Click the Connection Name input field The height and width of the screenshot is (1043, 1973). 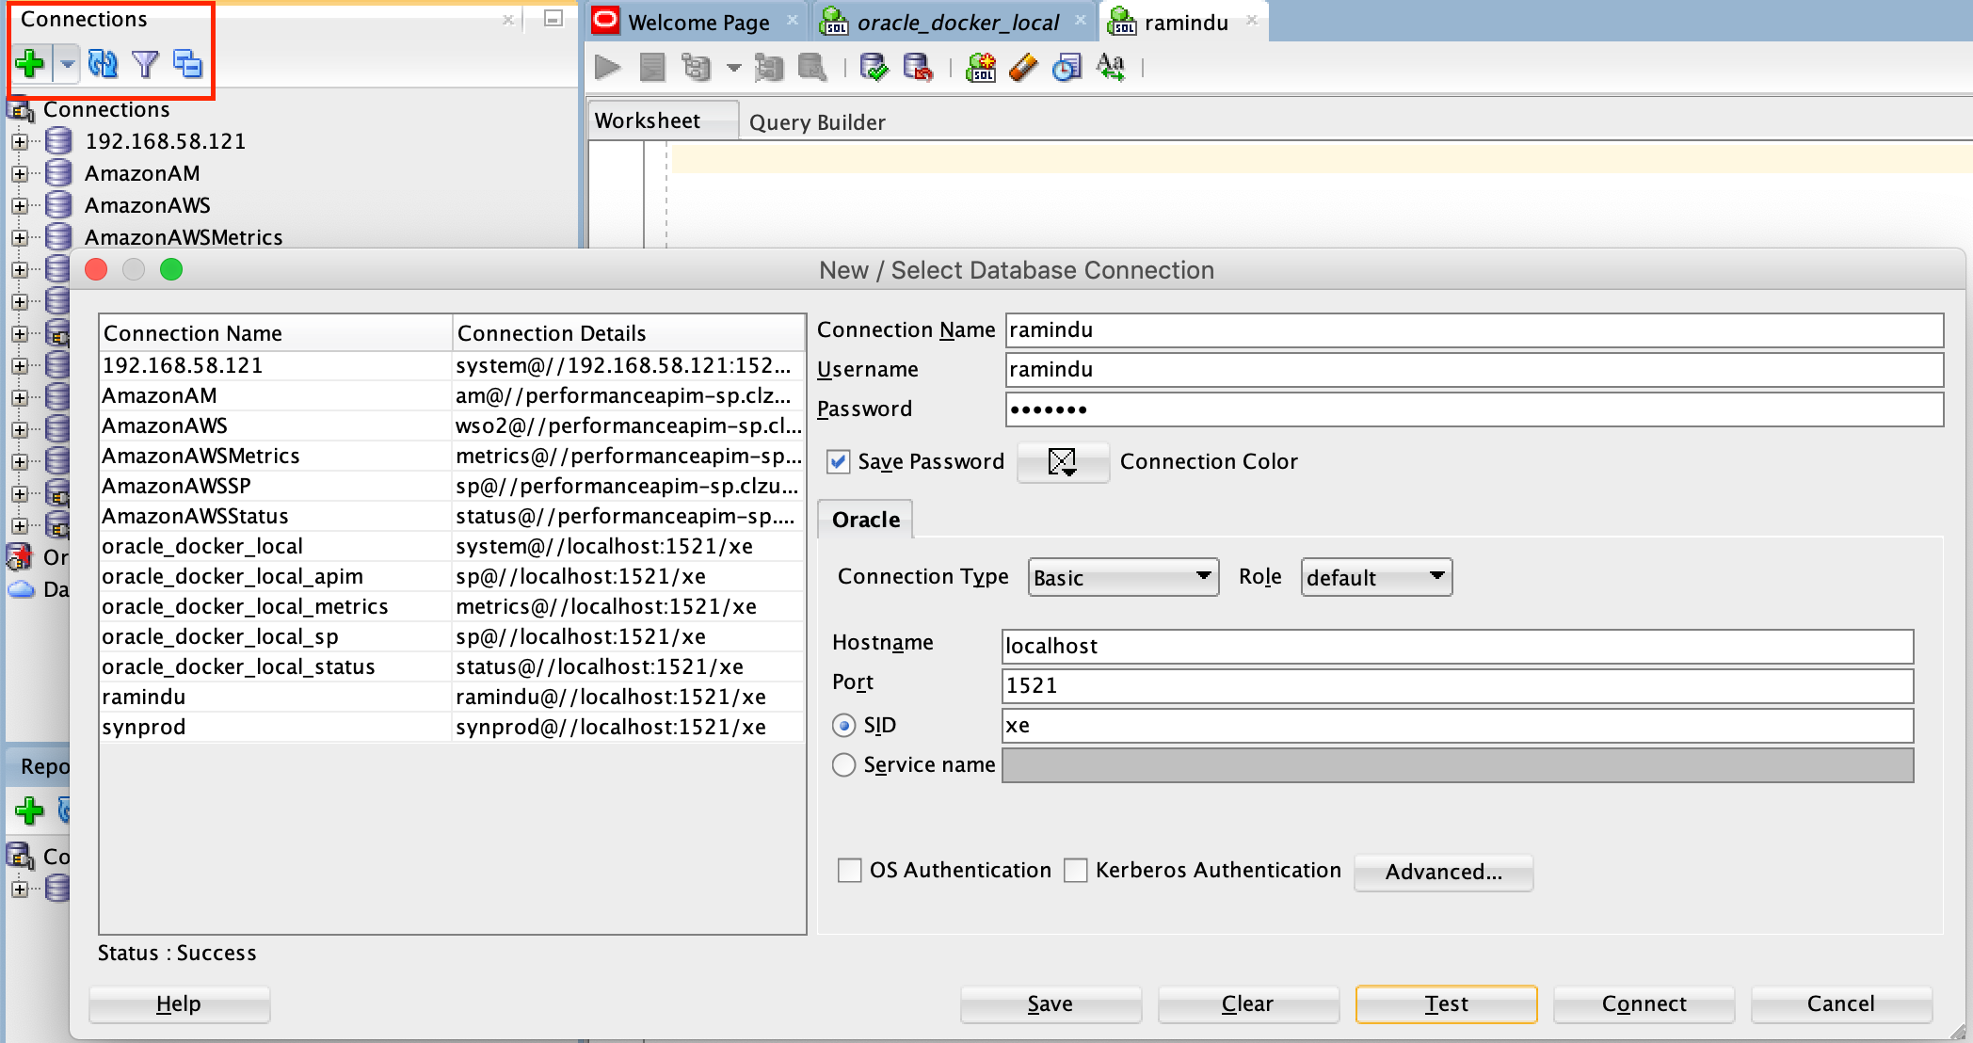click(1474, 330)
